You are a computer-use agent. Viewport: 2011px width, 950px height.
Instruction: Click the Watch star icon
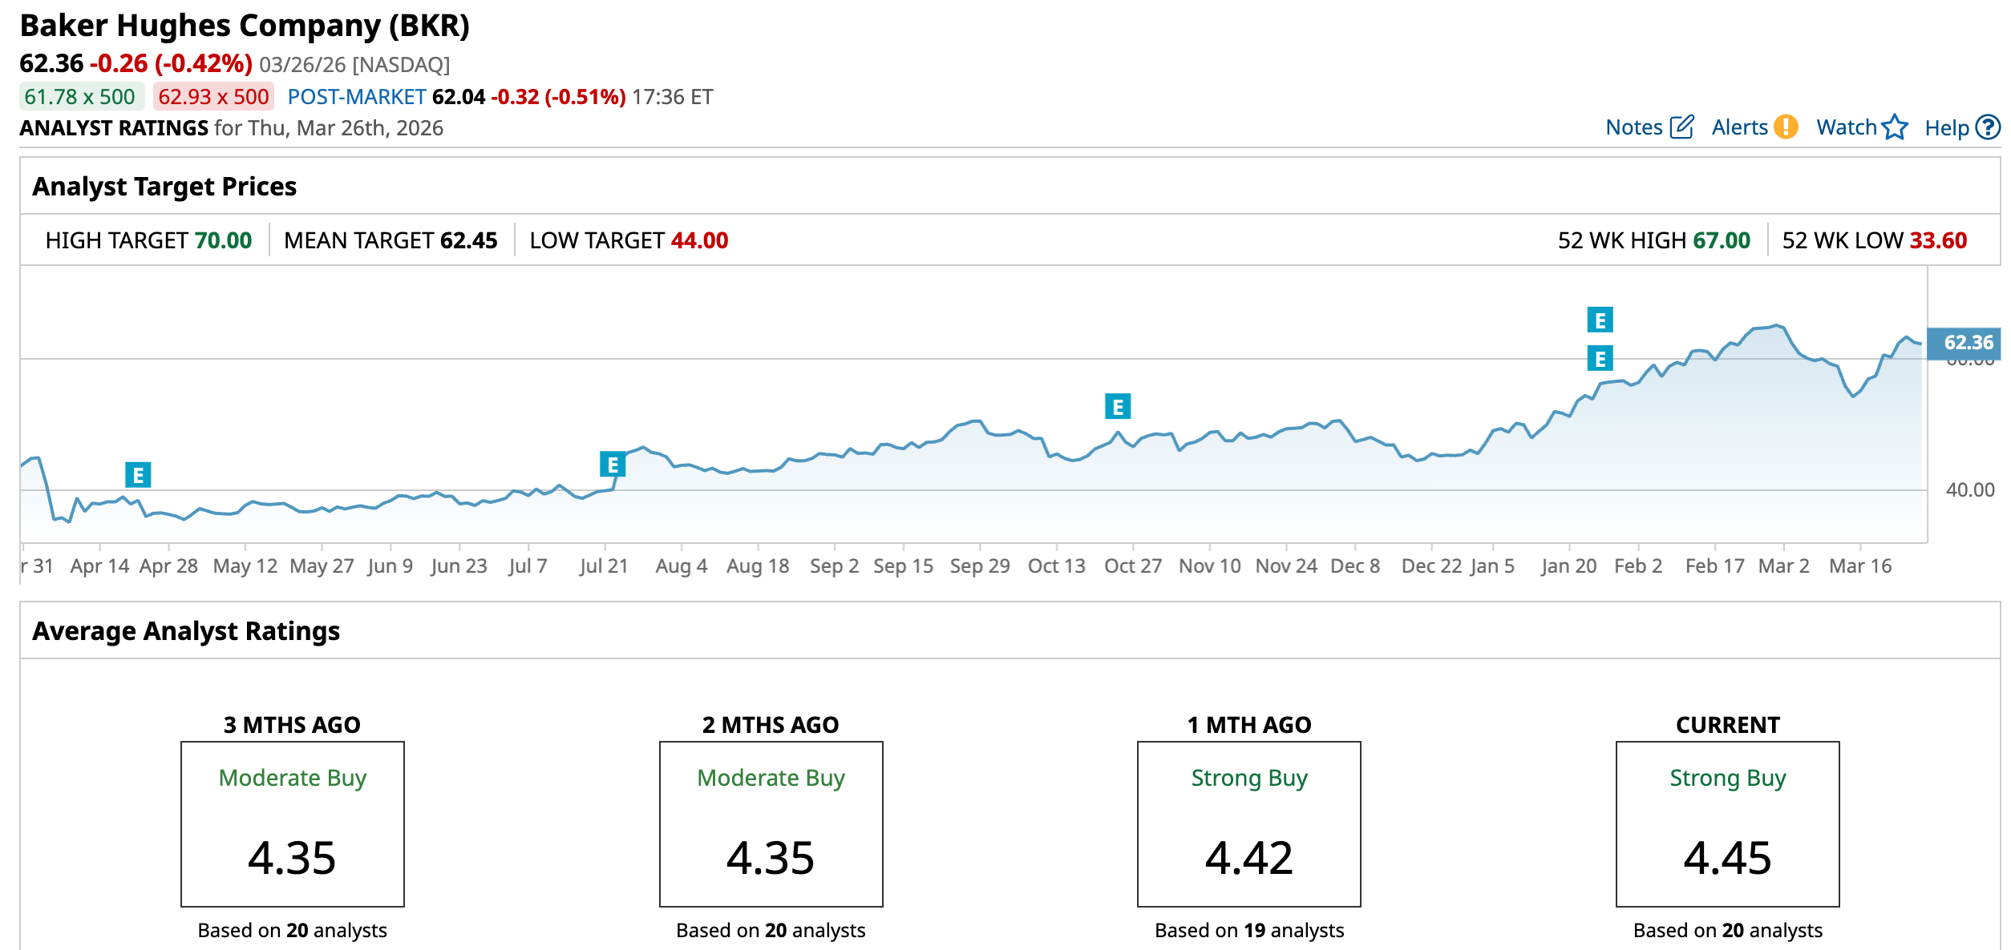coord(1895,127)
